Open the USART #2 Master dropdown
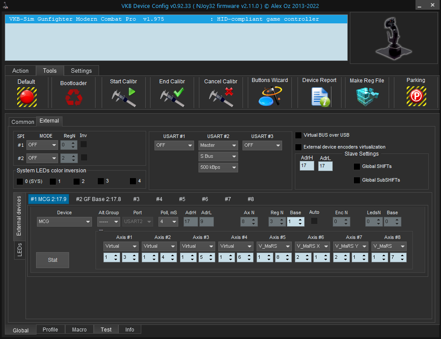This screenshot has height=339, width=441. point(218,145)
